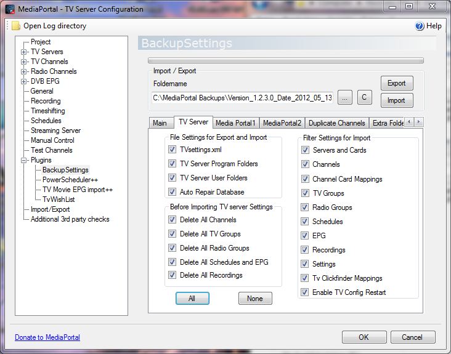Image resolution: width=451 pixels, height=354 pixels.
Task: Select the TvWishList plugin
Action: pyautogui.click(x=59, y=199)
